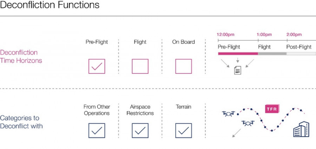Toggle the Terrain checkbox

tap(184, 130)
